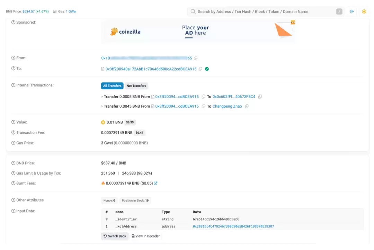
Task: Copy sender address in 0.0005 BNB transfer
Action: pos(203,97)
